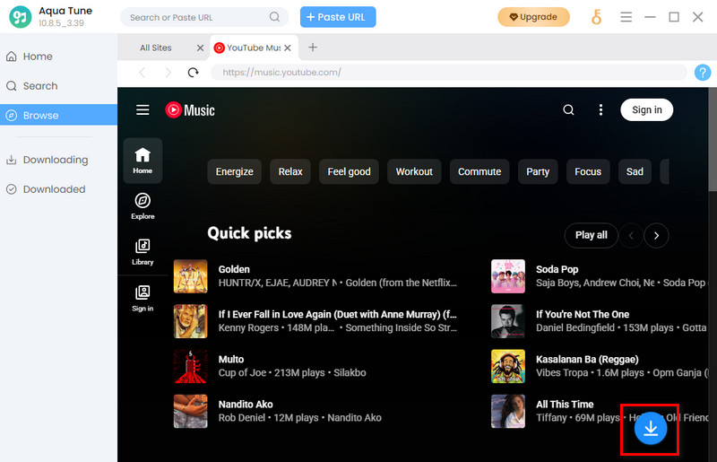The height and width of the screenshot is (462, 717).
Task: Open YouTube Music search
Action: click(568, 109)
